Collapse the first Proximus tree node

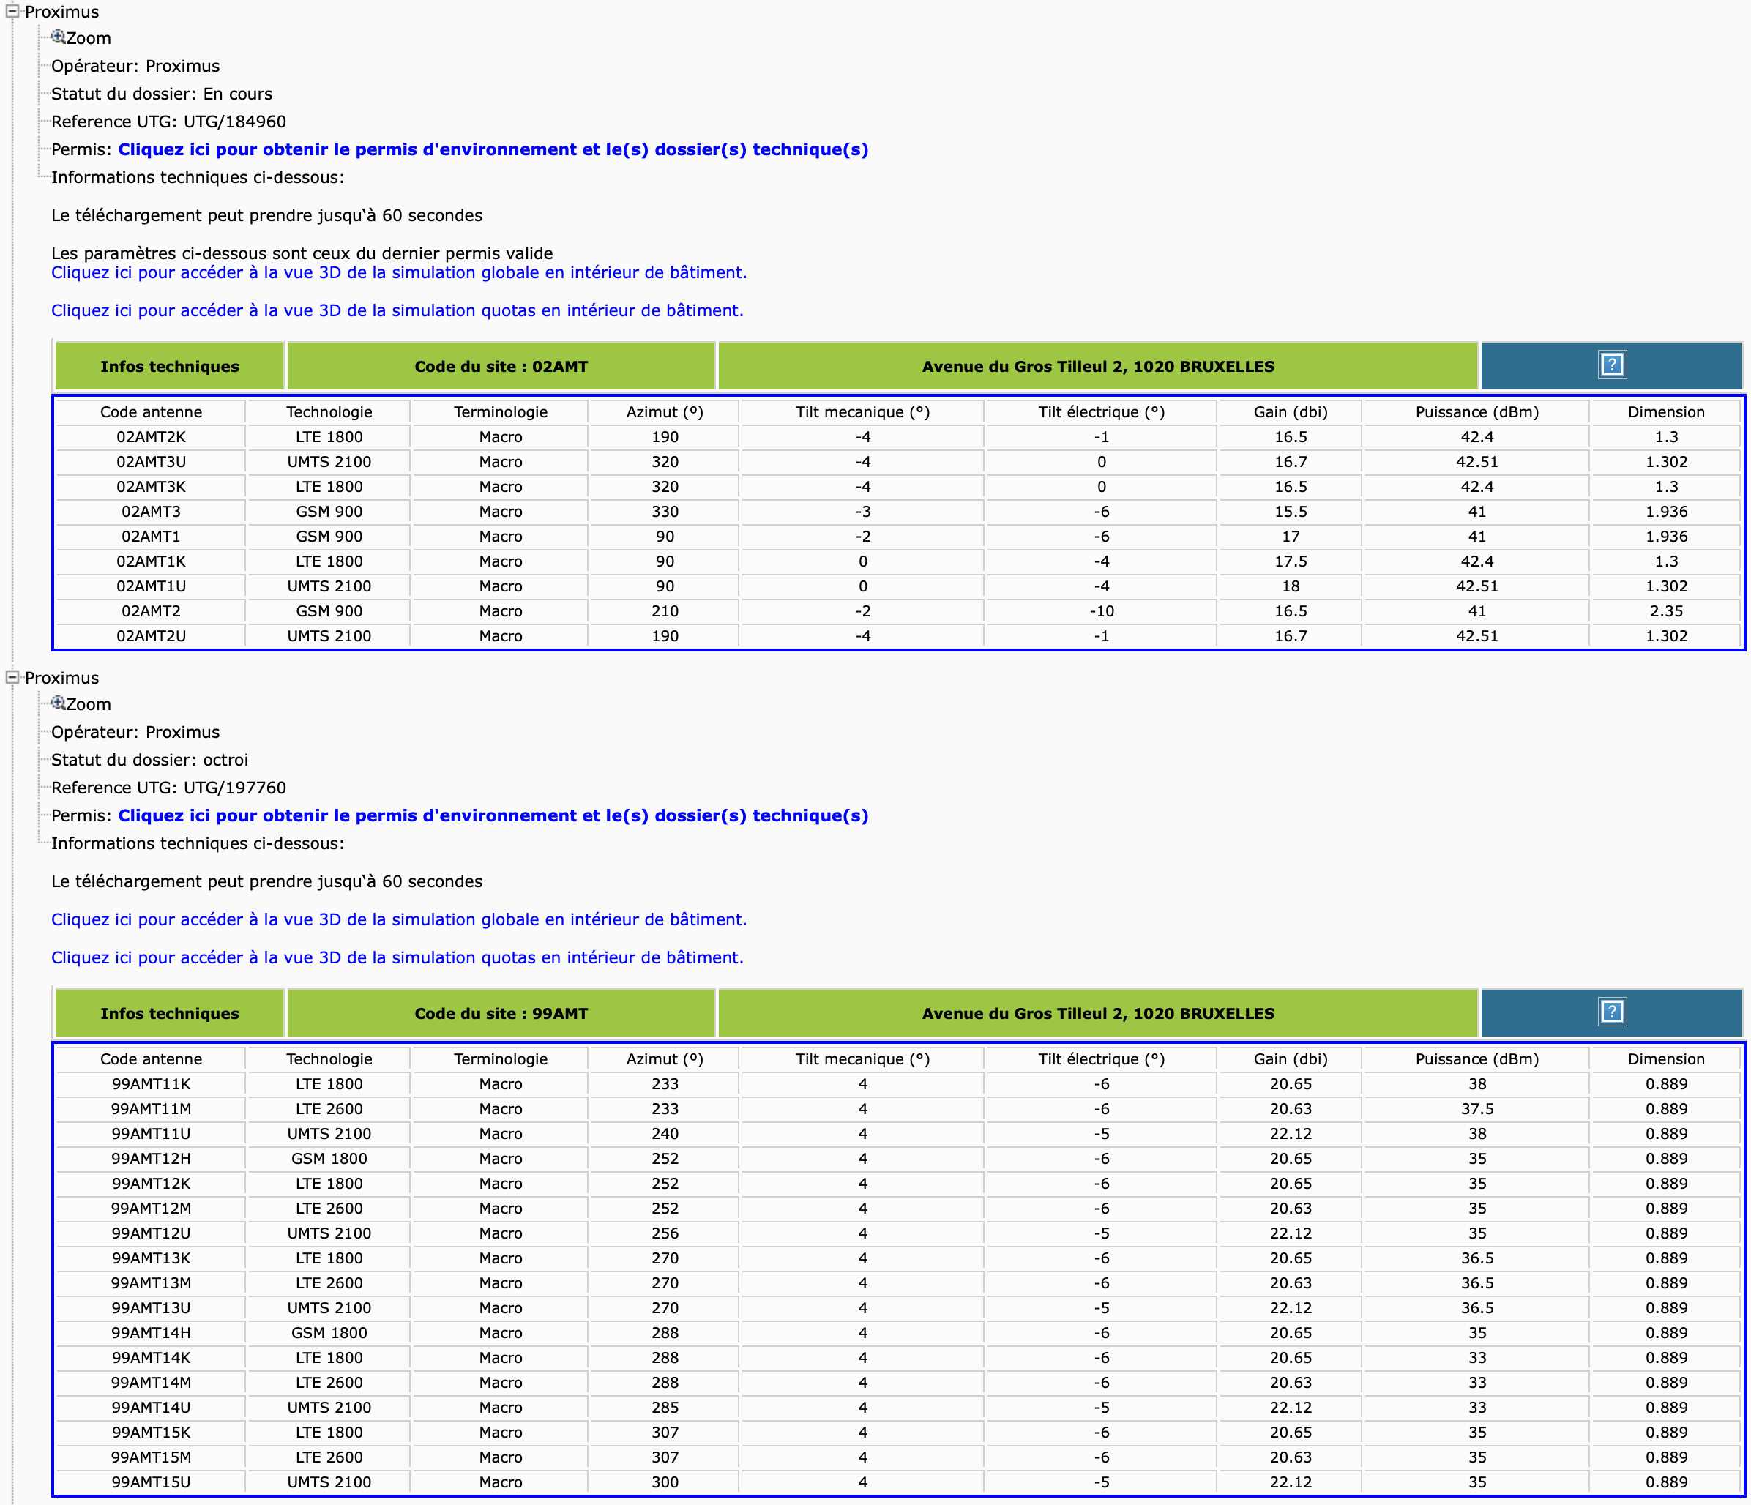(12, 12)
